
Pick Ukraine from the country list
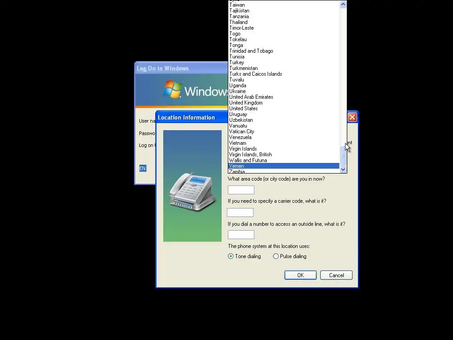(284, 91)
